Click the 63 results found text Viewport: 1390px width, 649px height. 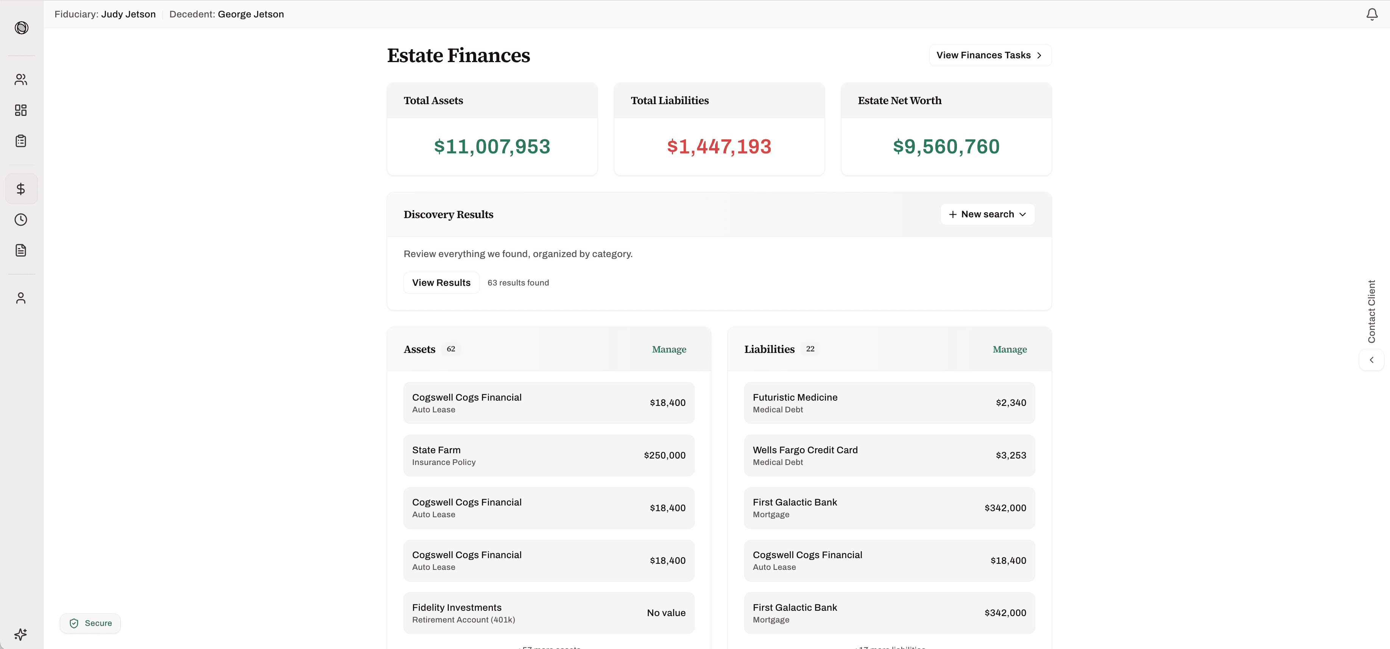[x=517, y=282]
